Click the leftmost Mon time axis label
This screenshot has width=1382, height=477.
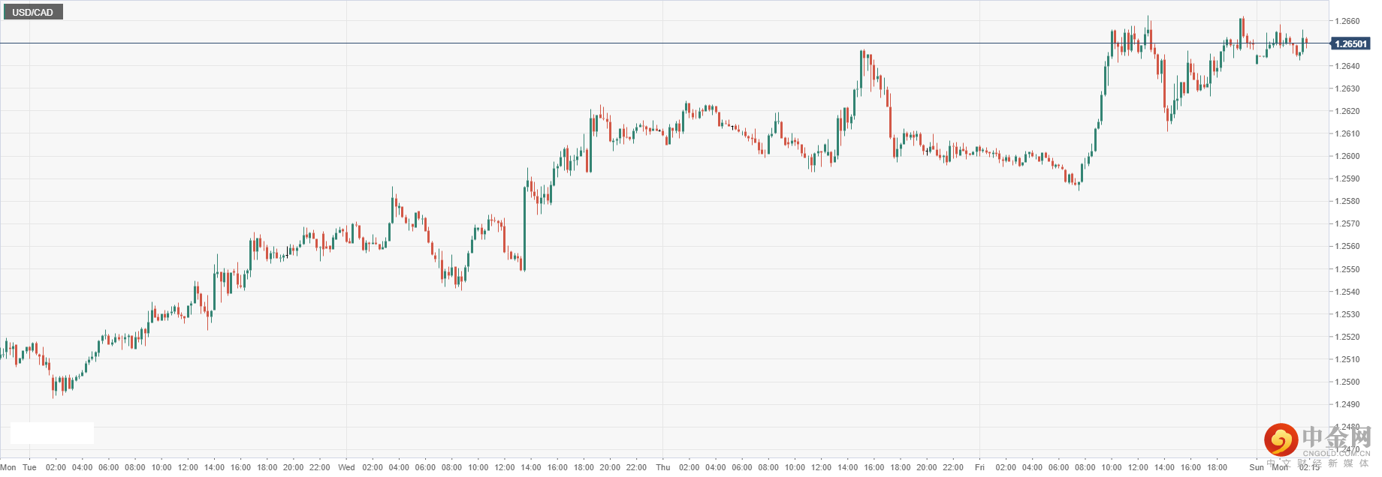(8, 467)
